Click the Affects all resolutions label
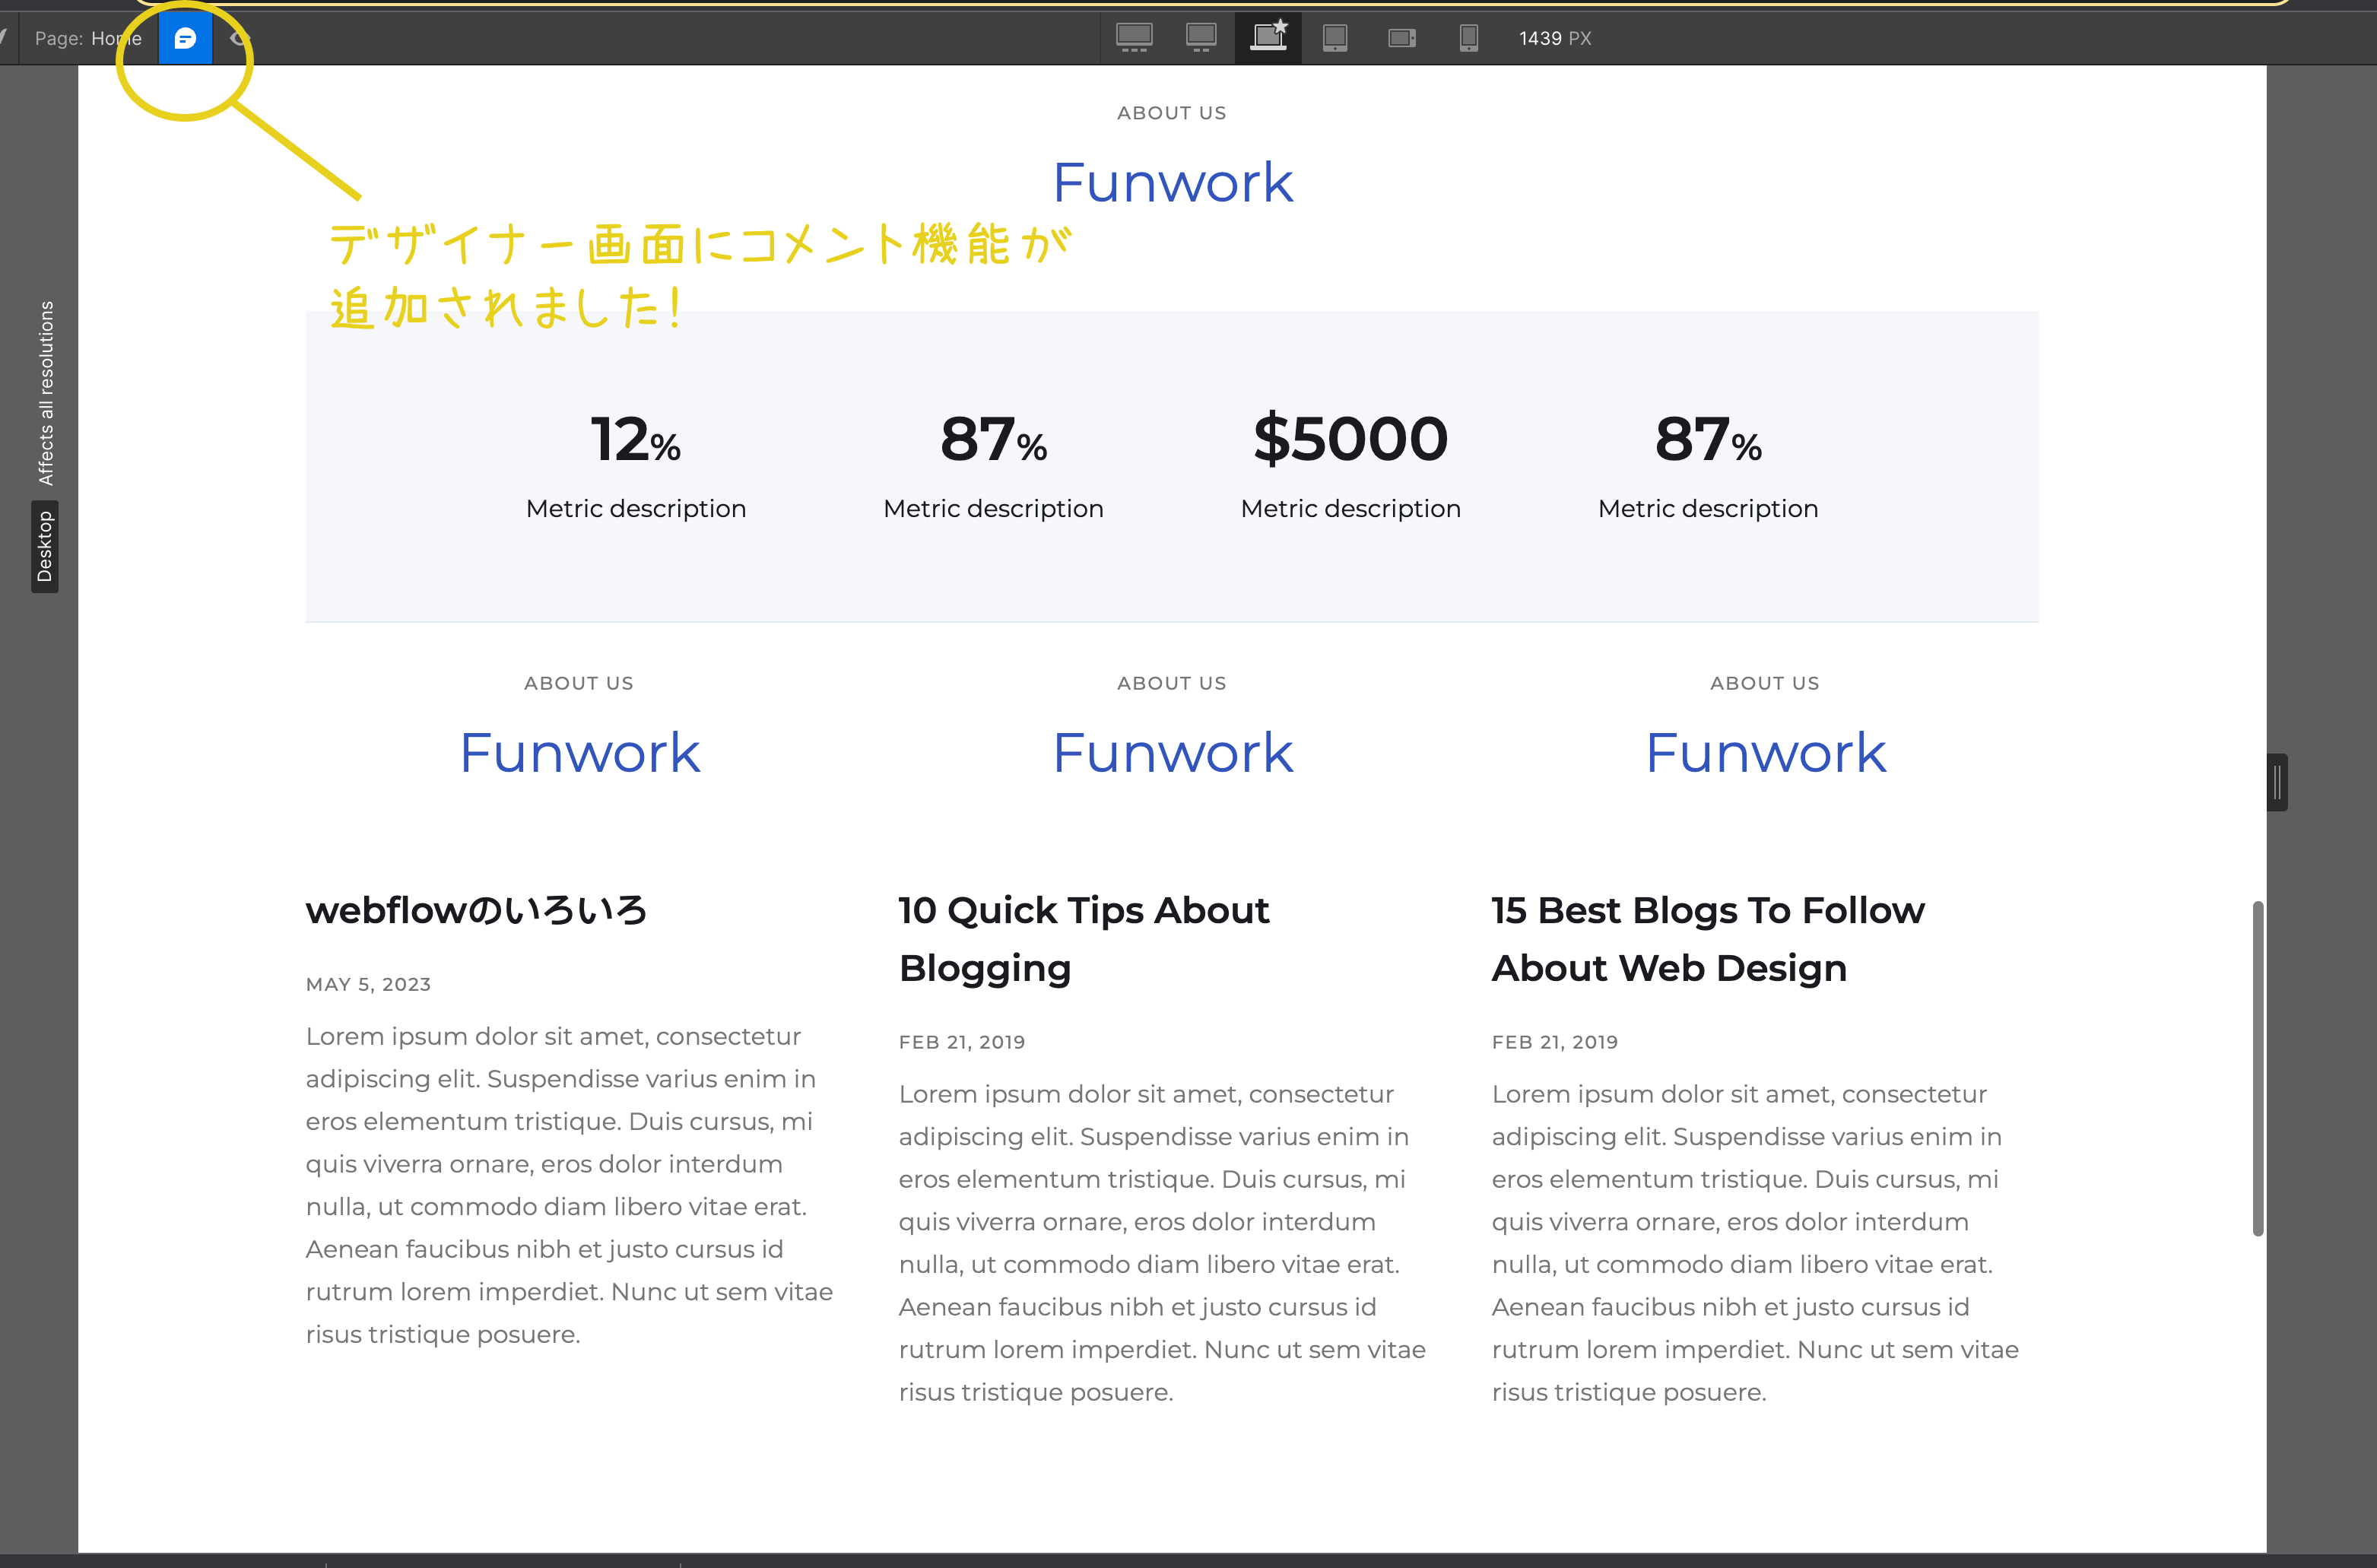Image resolution: width=2377 pixels, height=1568 pixels. coord(46,393)
